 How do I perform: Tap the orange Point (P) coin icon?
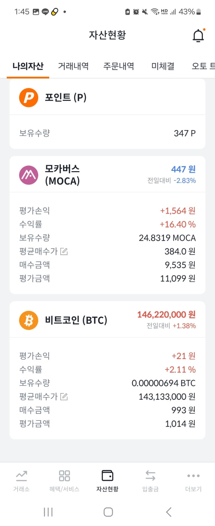coord(29,98)
